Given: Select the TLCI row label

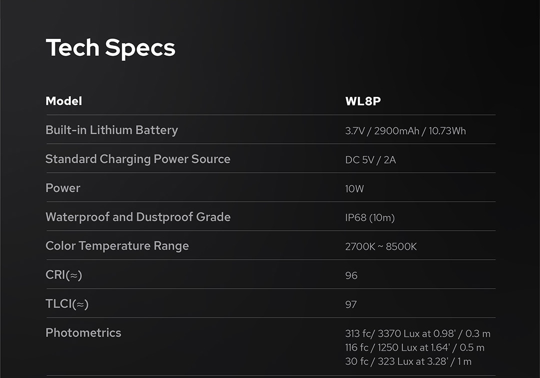Looking at the screenshot, I should [x=66, y=304].
